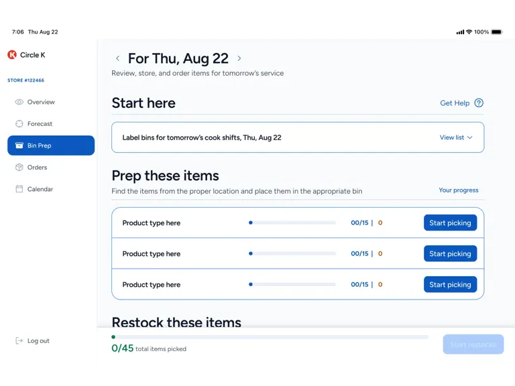Click the Forecast circle icon
Screen dimensions: 515x386
coord(19,124)
